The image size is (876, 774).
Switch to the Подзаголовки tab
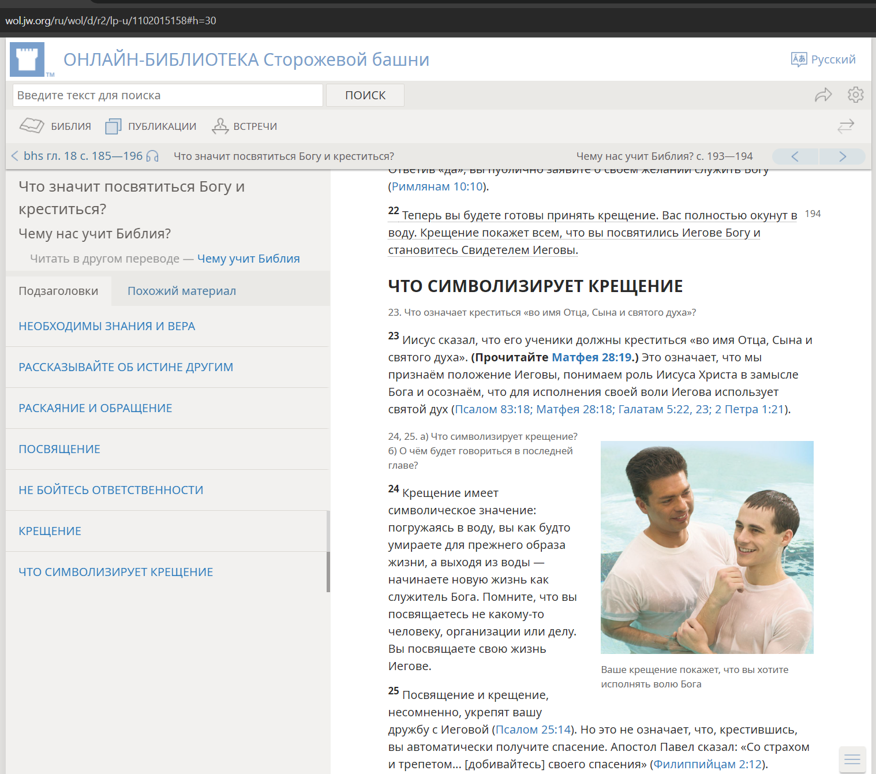(x=58, y=291)
